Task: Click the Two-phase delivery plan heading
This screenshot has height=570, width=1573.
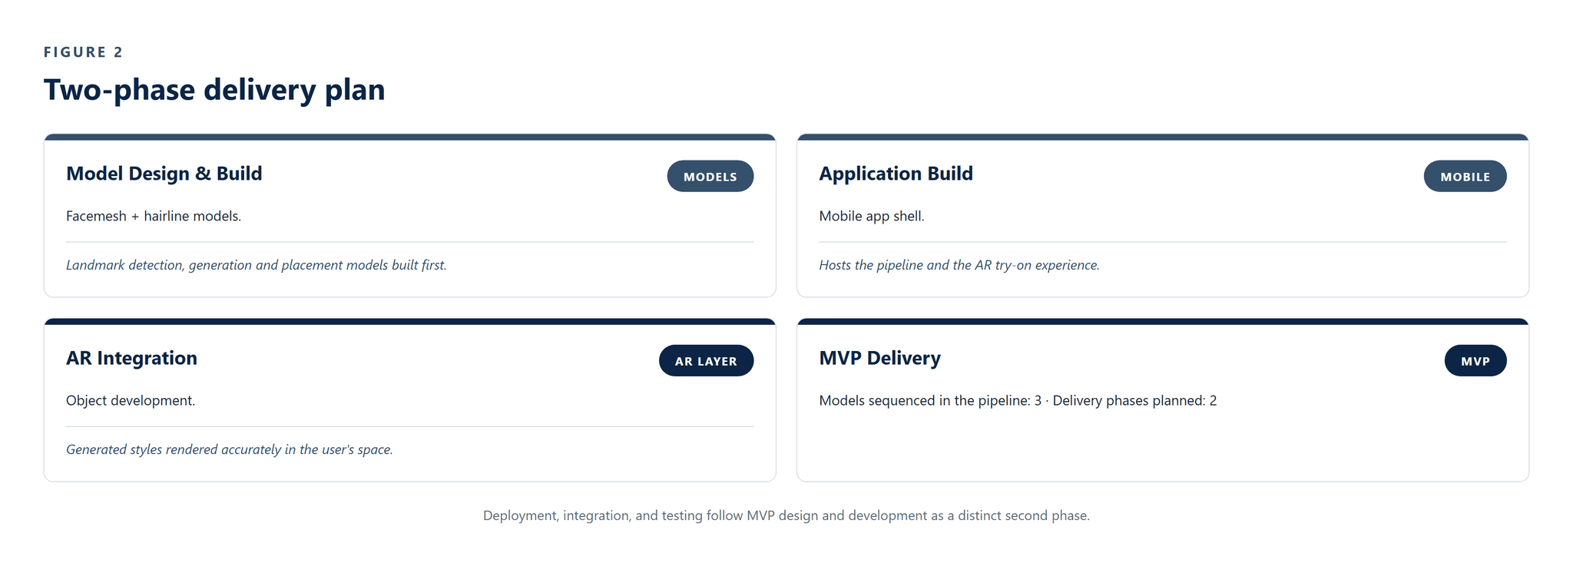Action: coord(214,89)
